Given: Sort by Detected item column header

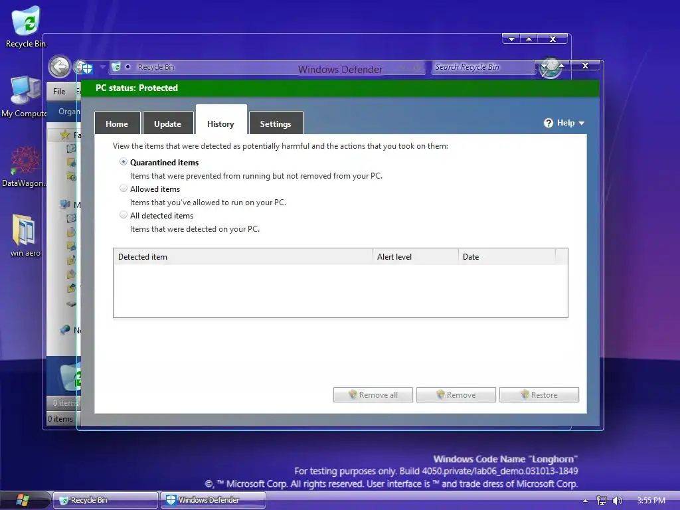Looking at the screenshot, I should pyautogui.click(x=243, y=257).
